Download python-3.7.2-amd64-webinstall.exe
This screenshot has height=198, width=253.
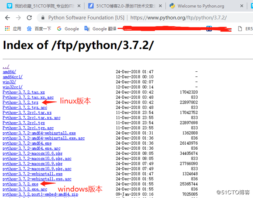coord(39,133)
